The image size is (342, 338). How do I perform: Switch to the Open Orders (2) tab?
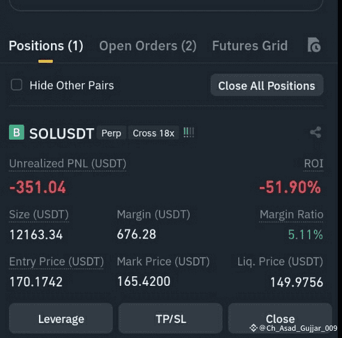point(148,46)
